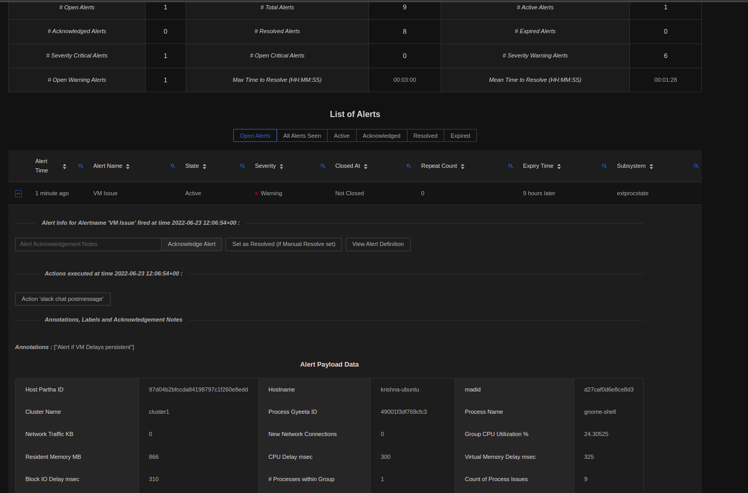The height and width of the screenshot is (493, 748).
Task: Collapse the VM Issue alert row
Action: point(18,194)
